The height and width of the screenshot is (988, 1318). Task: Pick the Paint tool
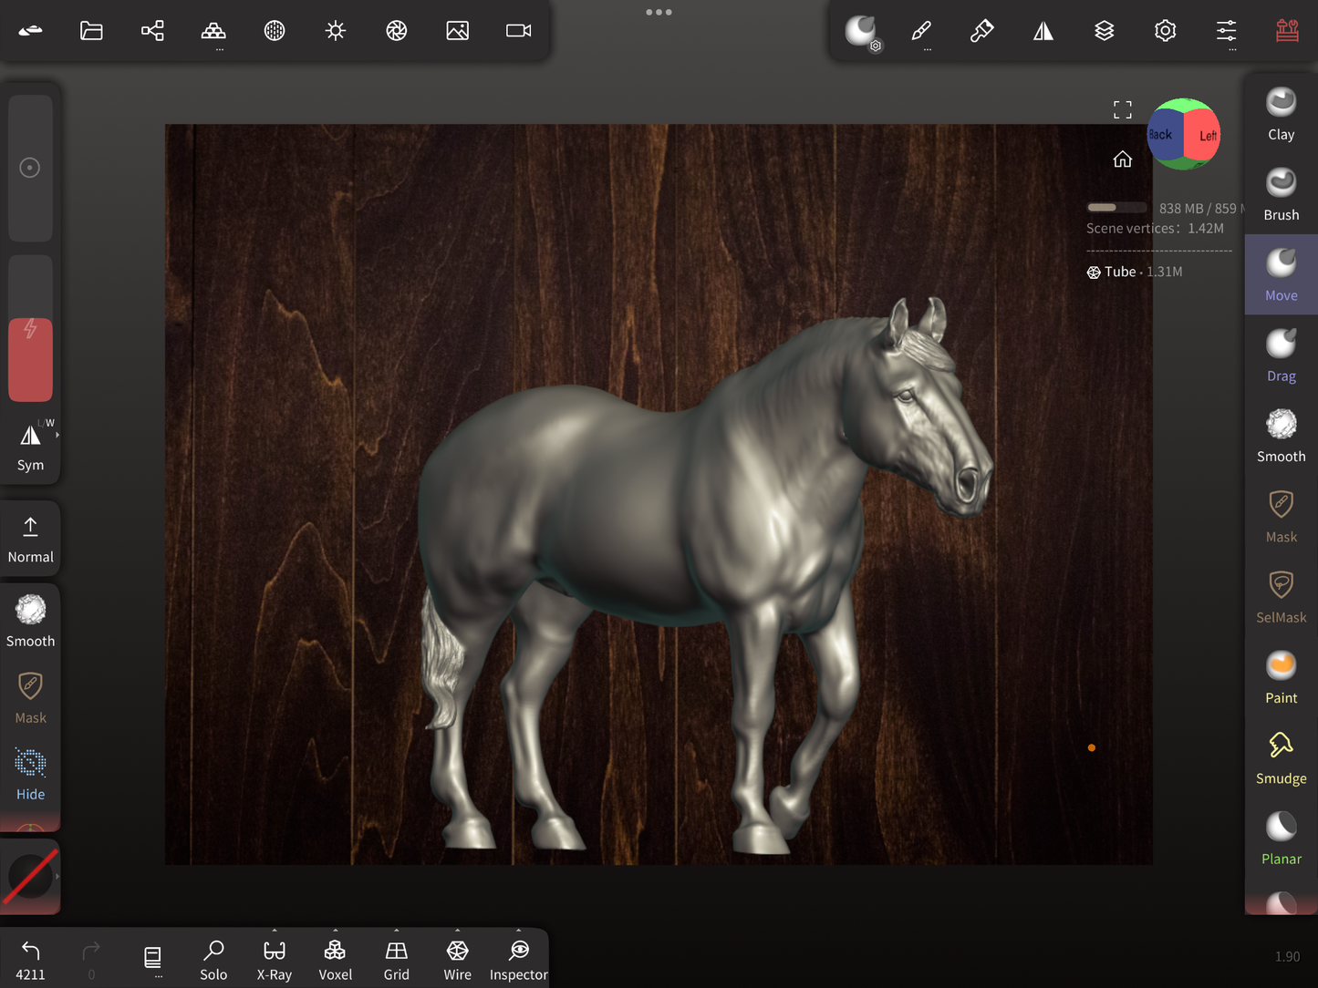1281,677
